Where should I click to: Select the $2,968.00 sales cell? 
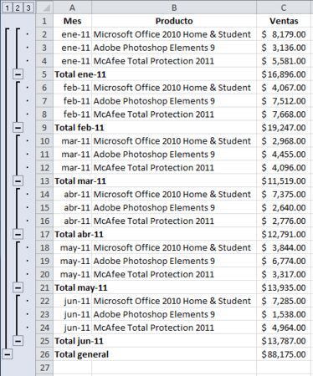tap(284, 141)
